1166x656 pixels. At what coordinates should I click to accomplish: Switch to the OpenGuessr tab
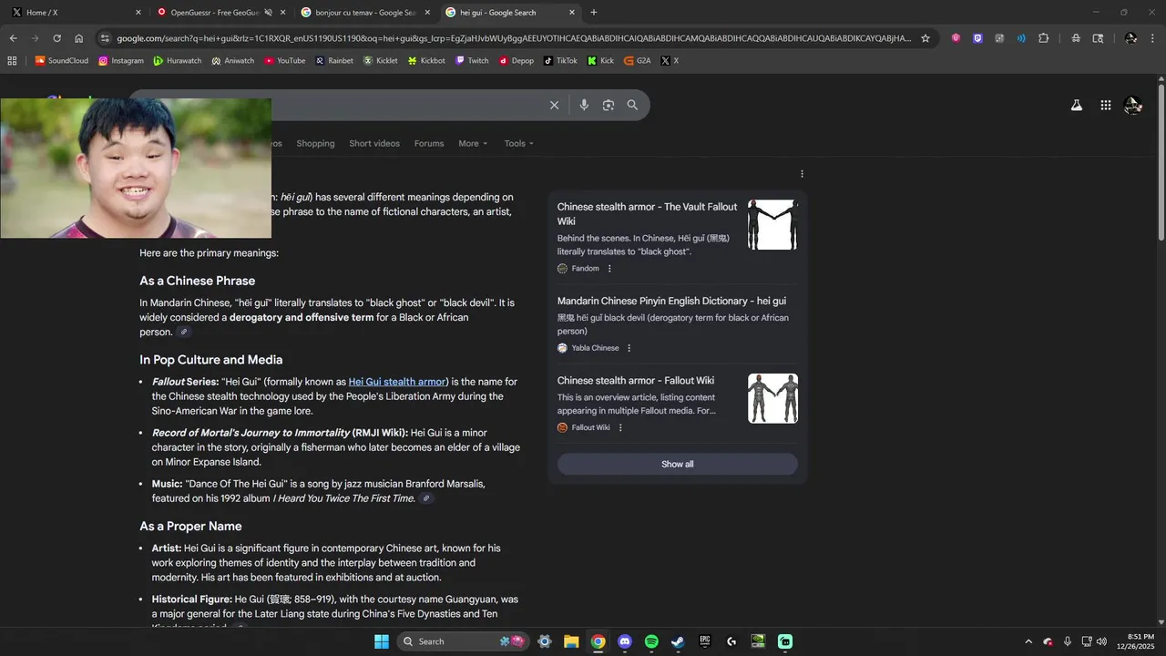pos(220,13)
